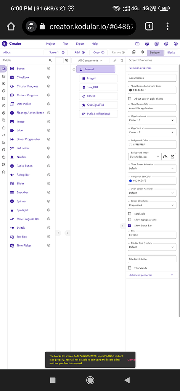This screenshot has height=391, width=180.
Task: Select Tiny_DB1 in component tree
Action: 98,87
